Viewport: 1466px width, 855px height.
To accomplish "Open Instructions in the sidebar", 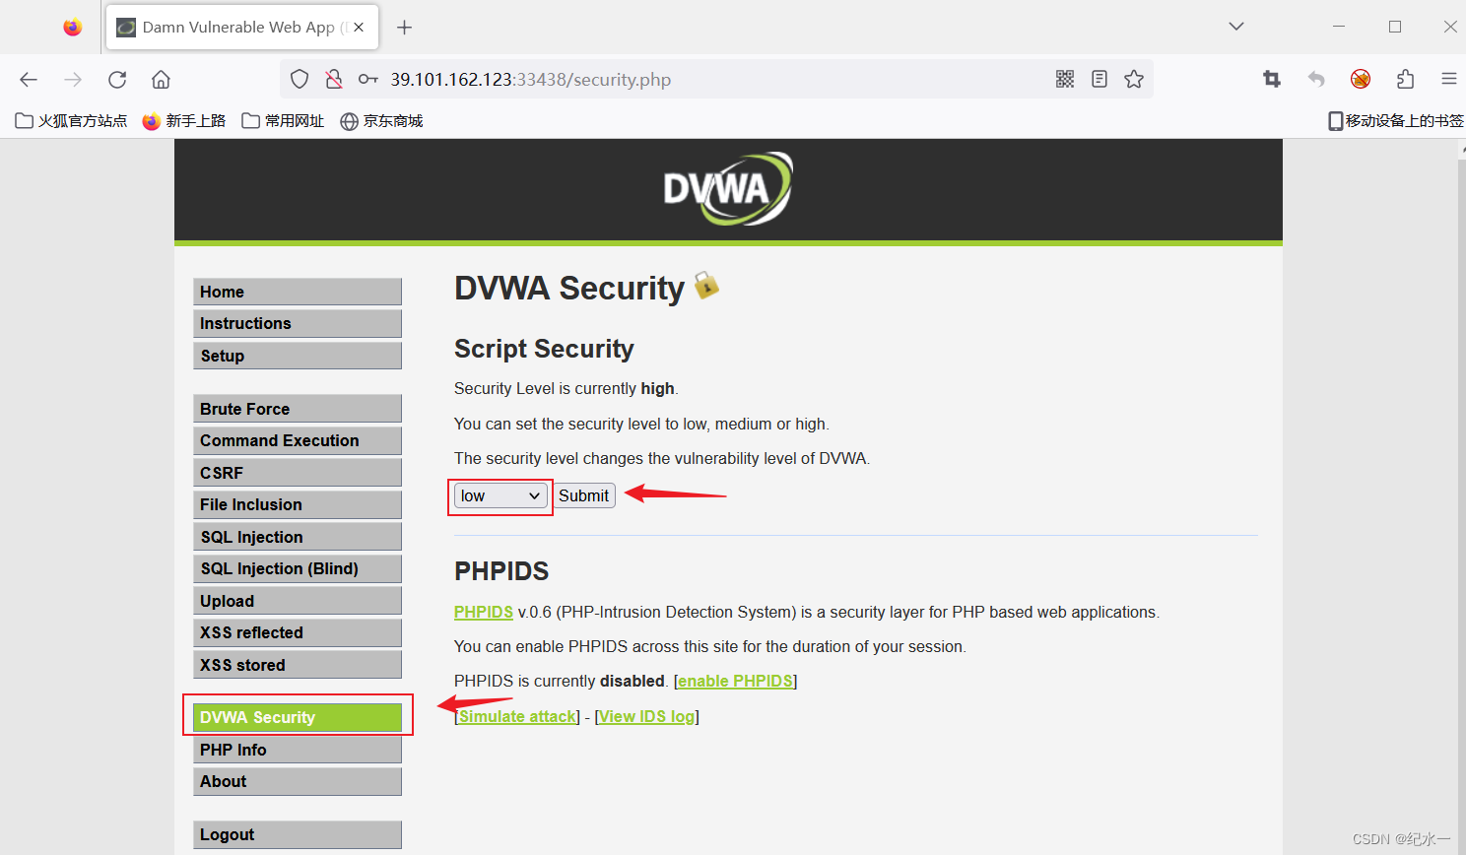I will click(298, 323).
